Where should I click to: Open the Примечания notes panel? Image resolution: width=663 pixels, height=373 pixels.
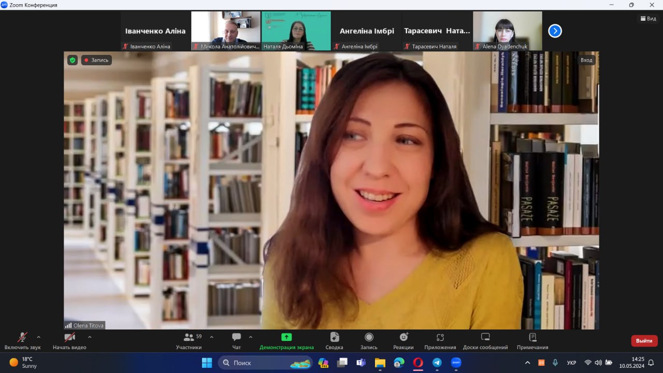click(x=532, y=341)
